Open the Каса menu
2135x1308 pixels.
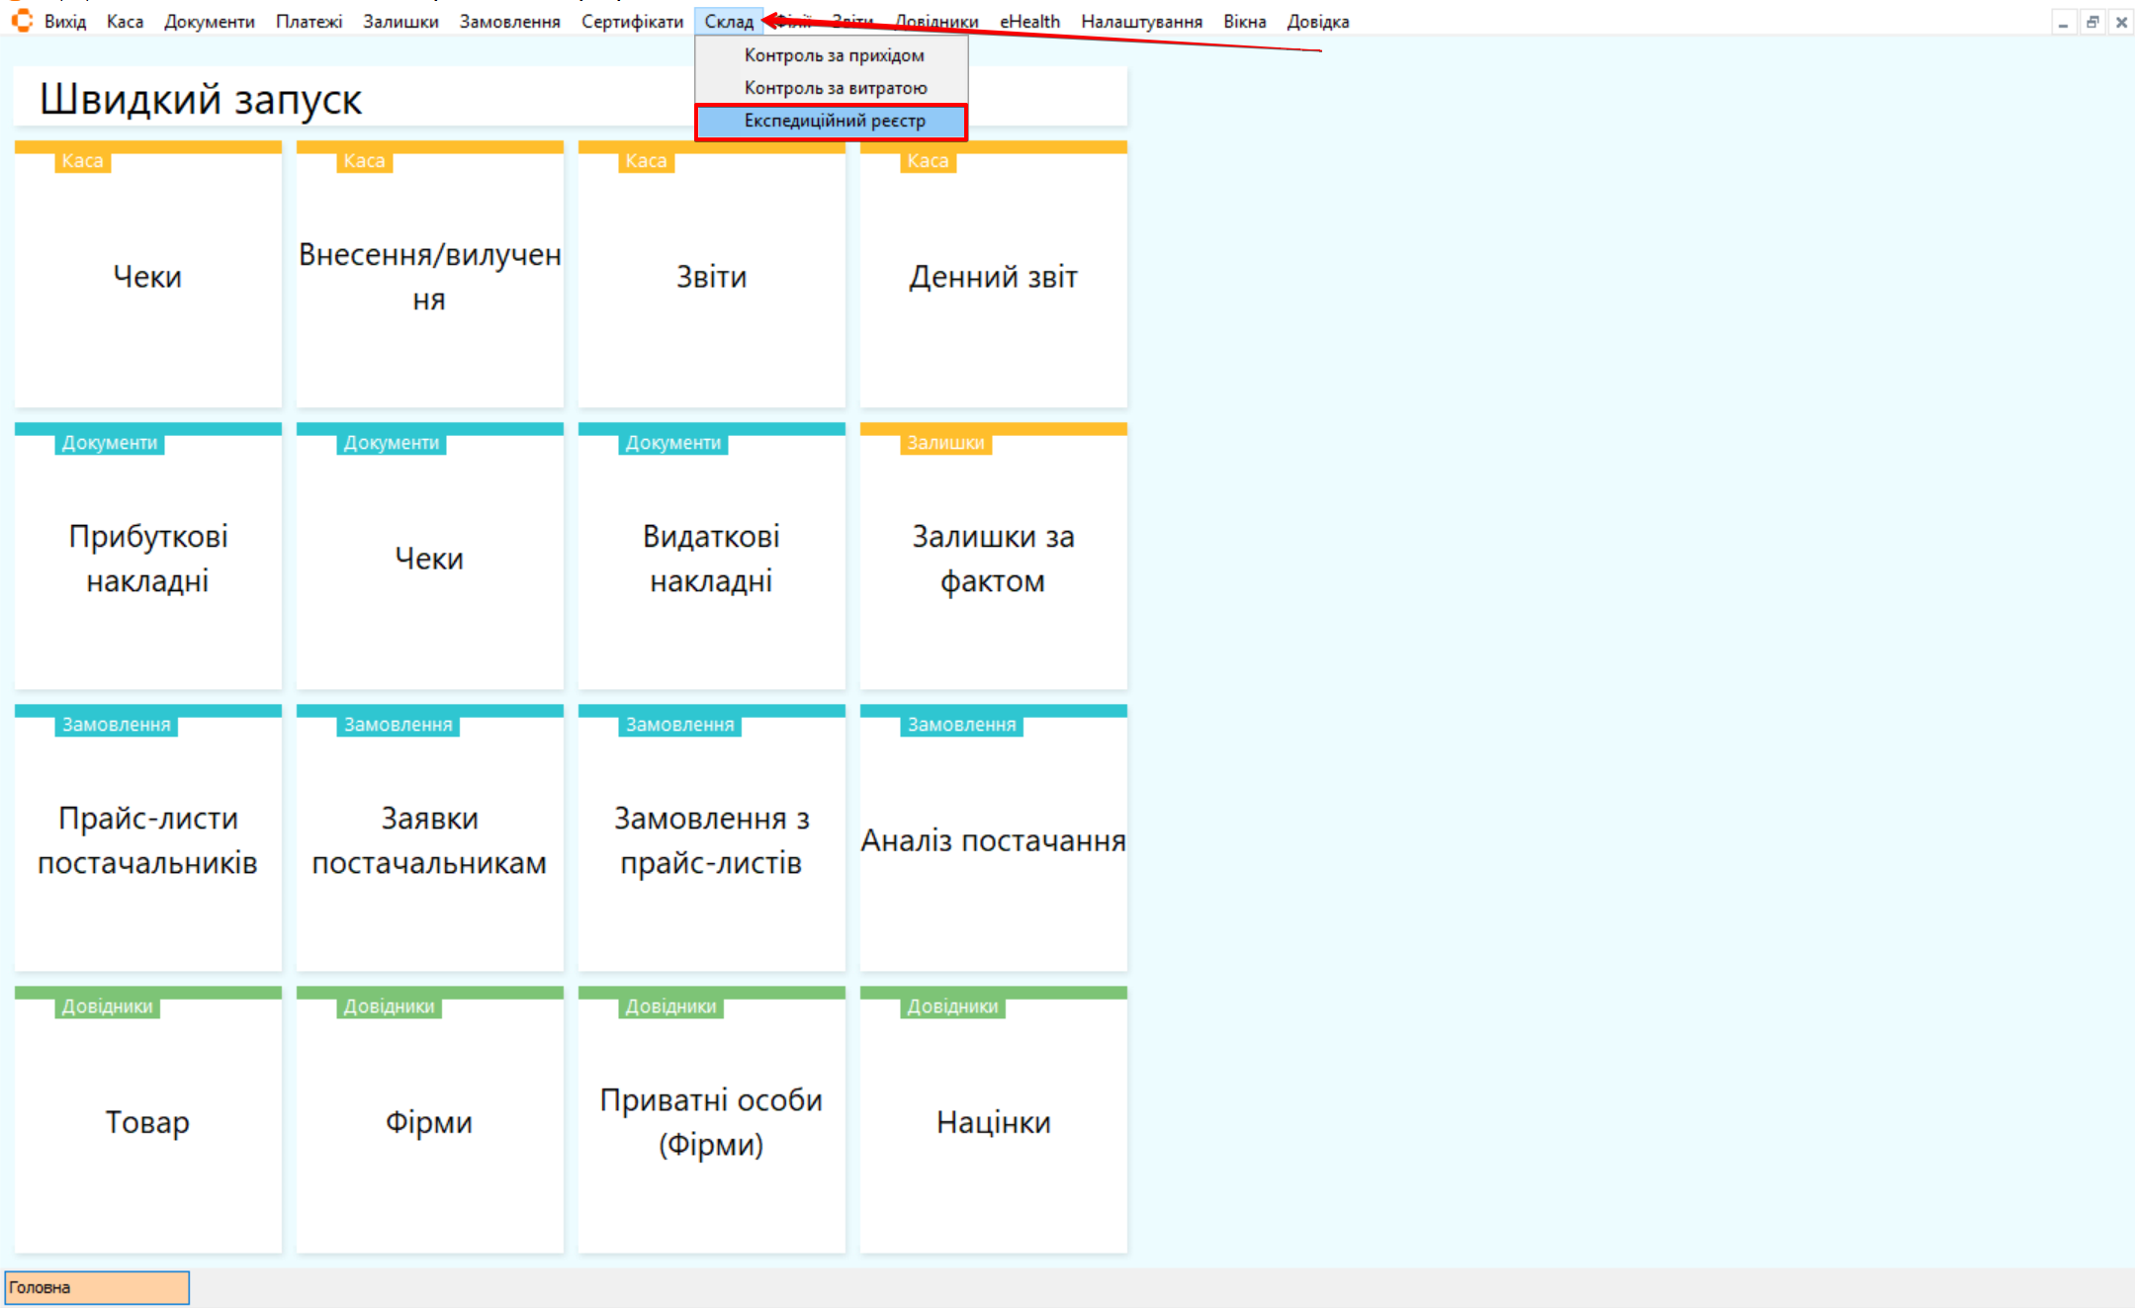coord(125,21)
